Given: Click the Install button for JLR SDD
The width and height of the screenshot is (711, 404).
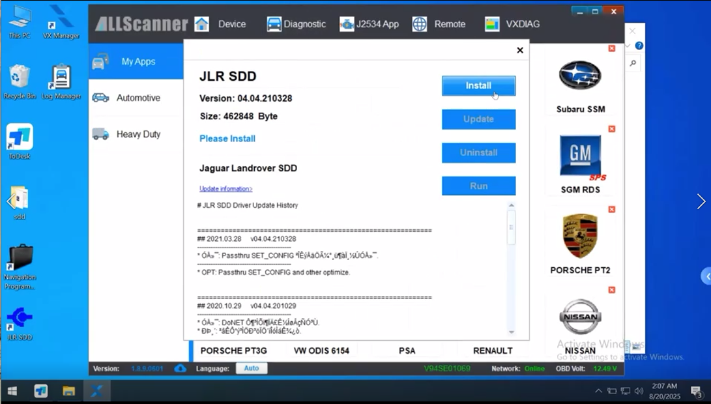Looking at the screenshot, I should coord(478,86).
